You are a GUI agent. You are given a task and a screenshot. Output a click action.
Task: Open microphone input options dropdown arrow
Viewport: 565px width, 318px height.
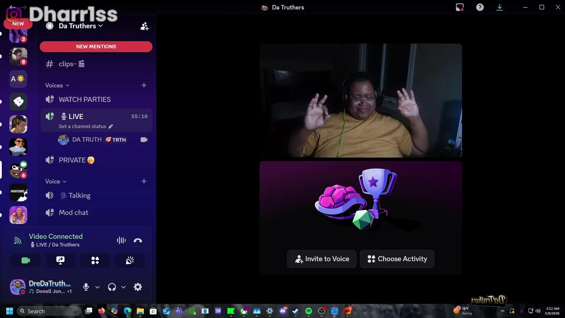click(x=98, y=287)
